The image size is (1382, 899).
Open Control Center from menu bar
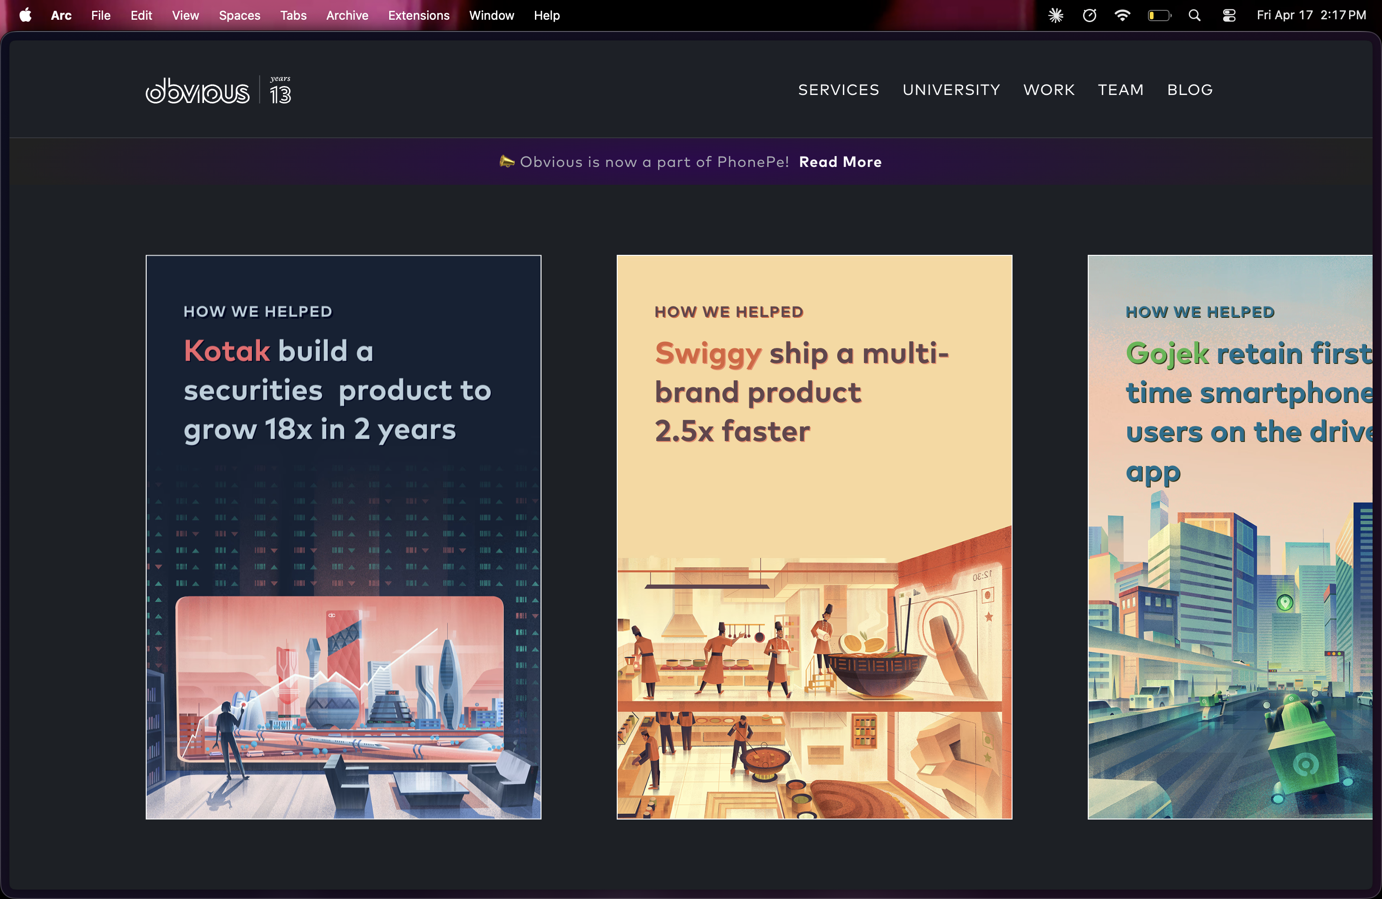point(1229,15)
